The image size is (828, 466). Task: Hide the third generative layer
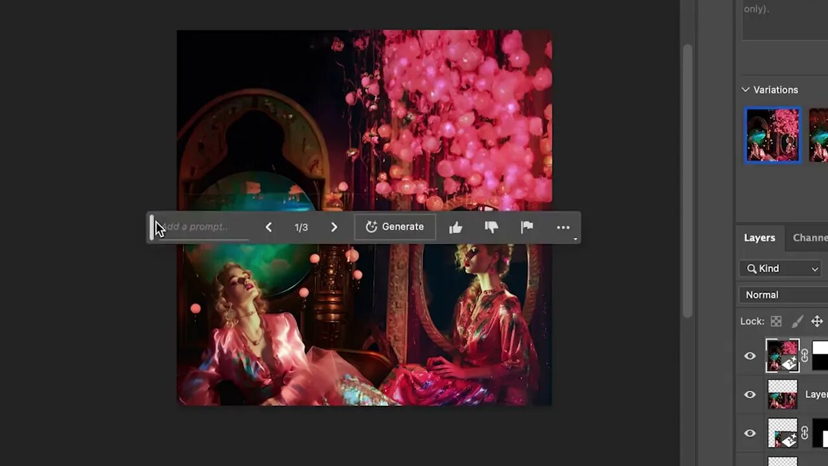750,433
